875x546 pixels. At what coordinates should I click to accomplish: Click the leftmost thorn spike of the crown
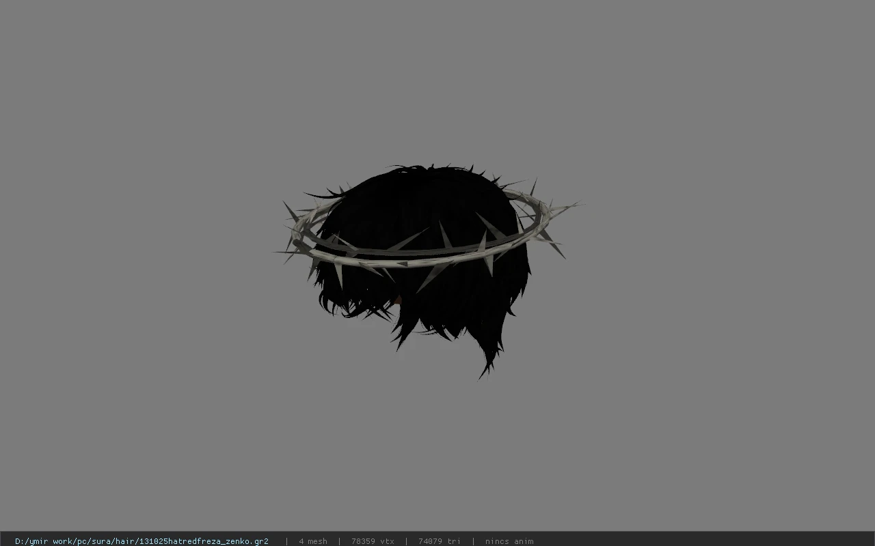[x=280, y=253]
